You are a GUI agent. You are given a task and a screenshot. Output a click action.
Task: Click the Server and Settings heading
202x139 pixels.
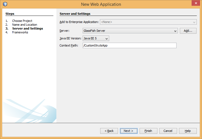pos(75,14)
